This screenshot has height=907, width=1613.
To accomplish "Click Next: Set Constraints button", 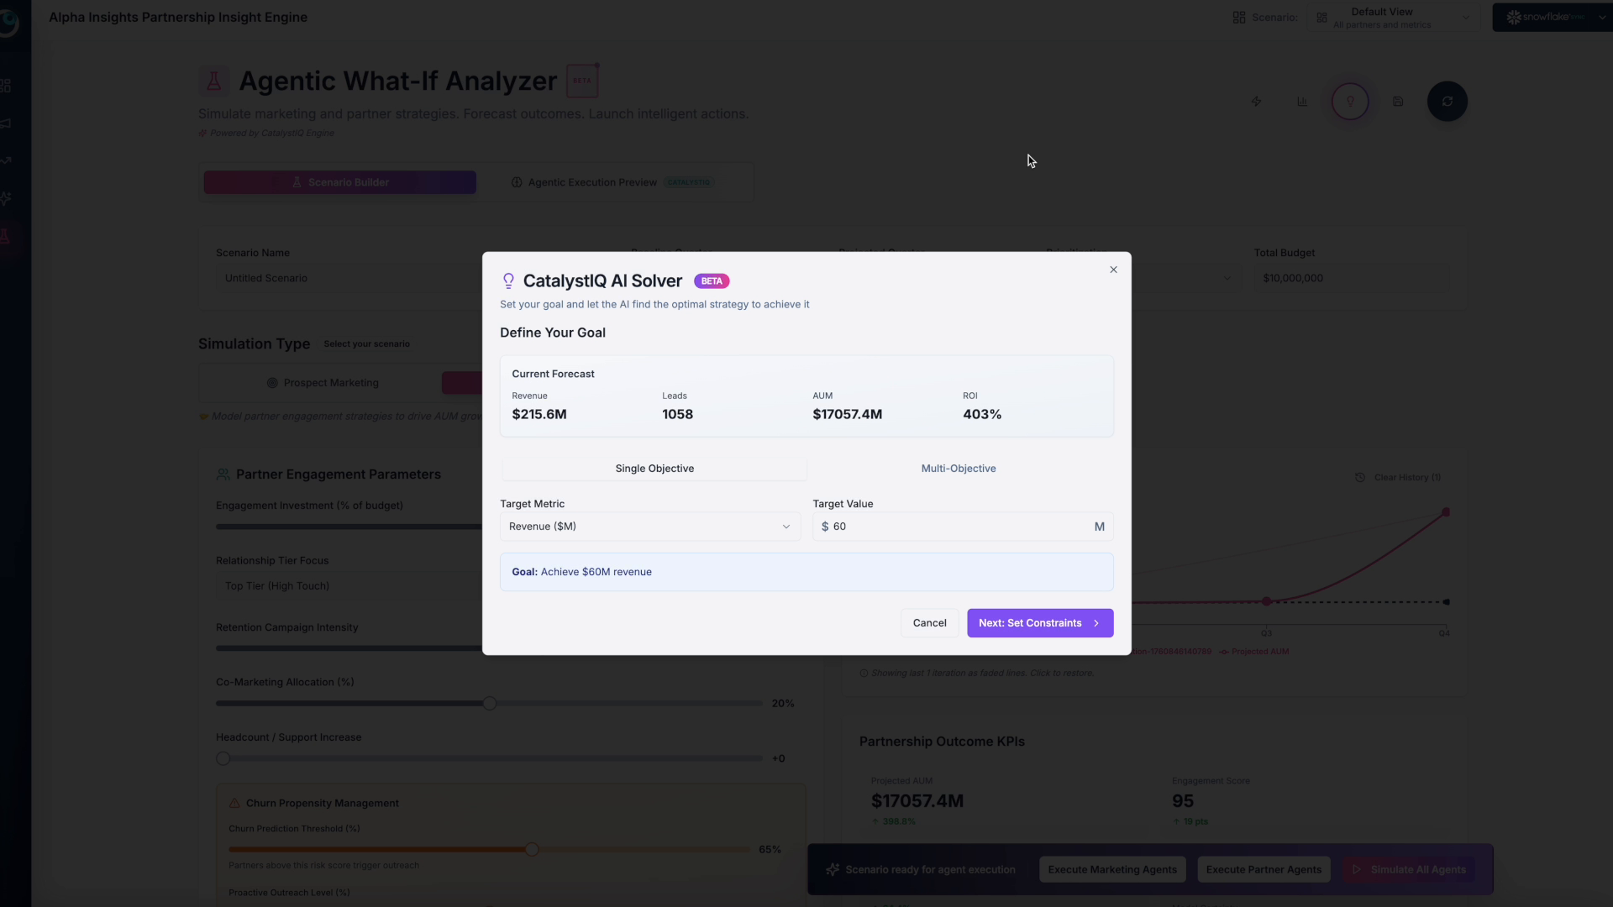I will tap(1039, 622).
